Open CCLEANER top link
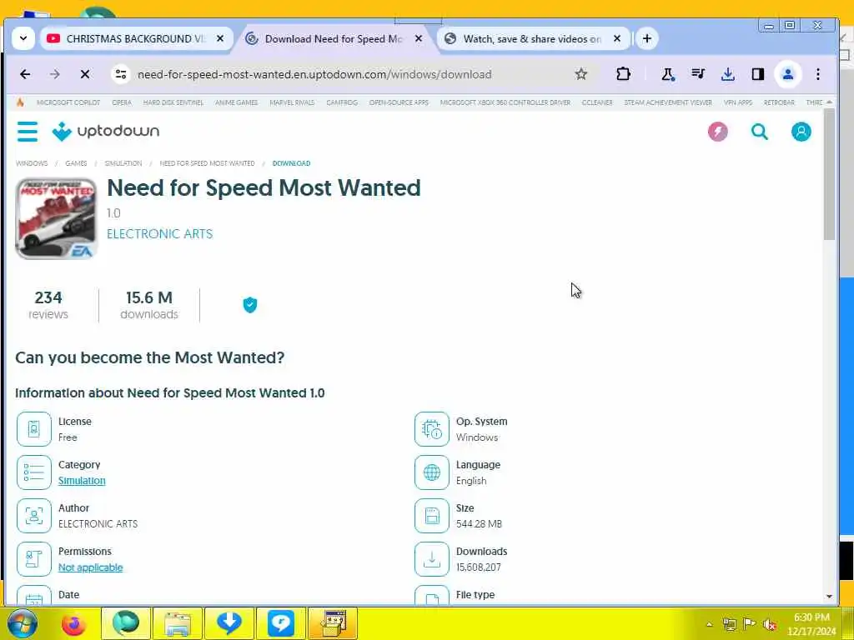Viewport: 854px width, 640px height. (597, 102)
